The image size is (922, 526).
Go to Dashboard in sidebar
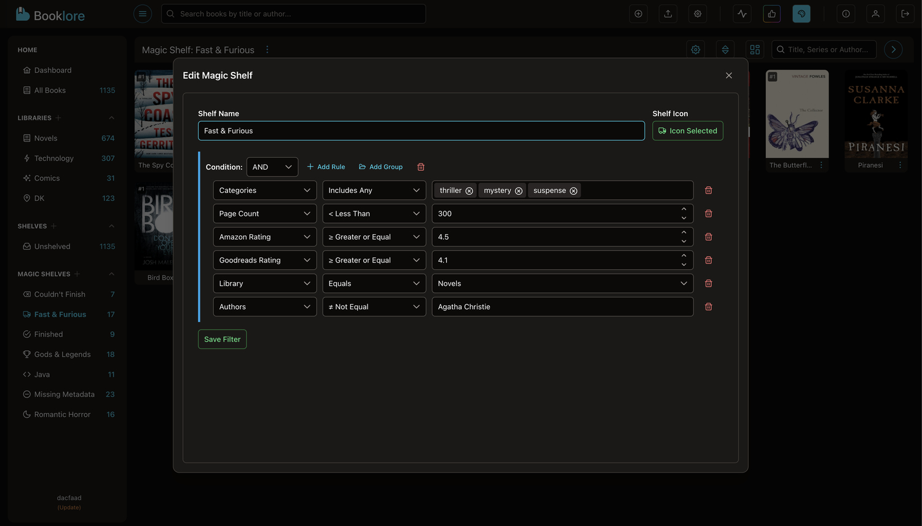[53, 71]
